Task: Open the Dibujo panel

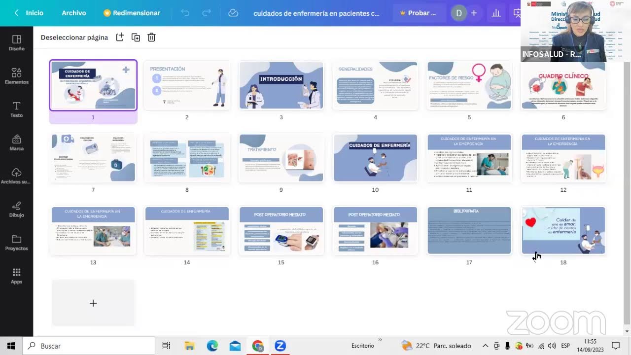Action: 16,209
